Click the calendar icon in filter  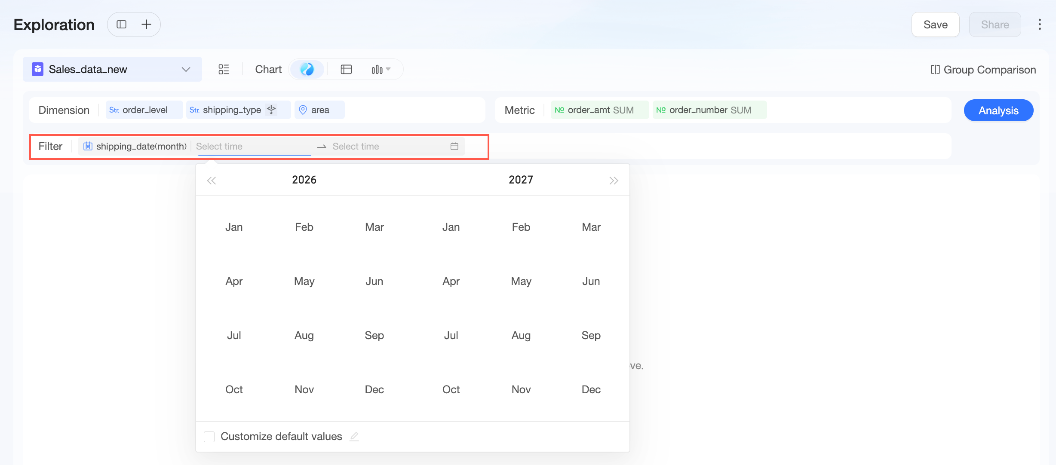pos(454,146)
